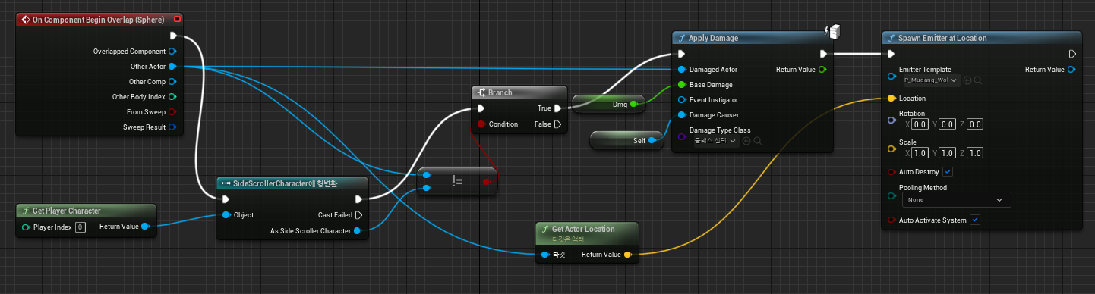Select the Spawn Emitter at Location node title

coord(942,38)
